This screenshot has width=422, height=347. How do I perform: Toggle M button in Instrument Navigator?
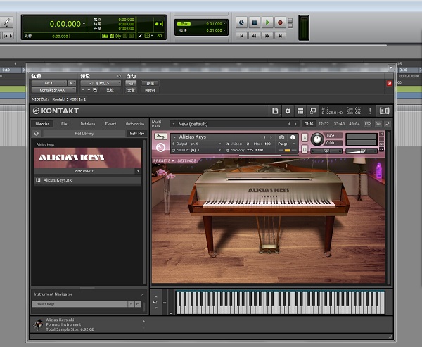tap(138, 304)
